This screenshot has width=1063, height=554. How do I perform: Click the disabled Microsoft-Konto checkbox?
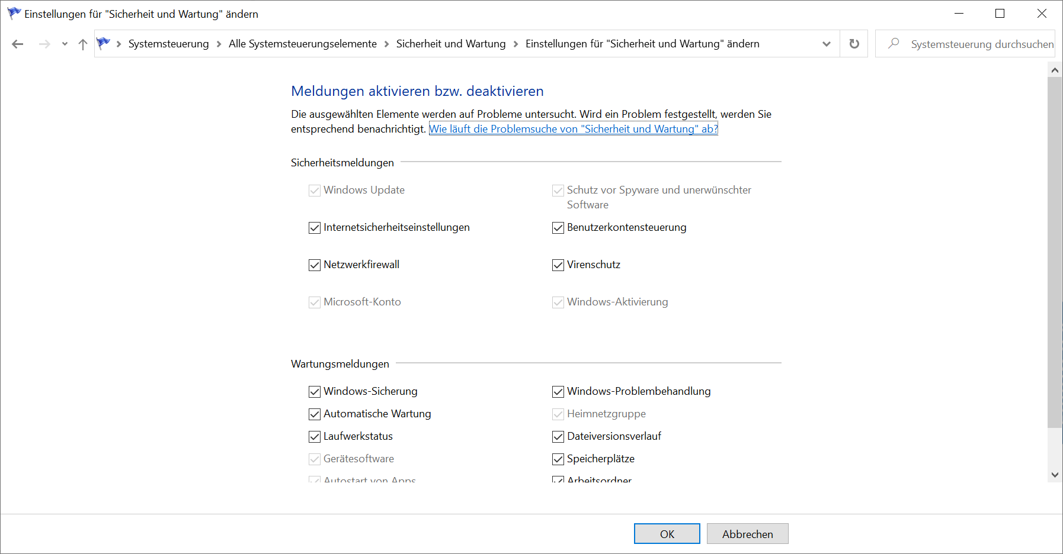[x=315, y=302]
